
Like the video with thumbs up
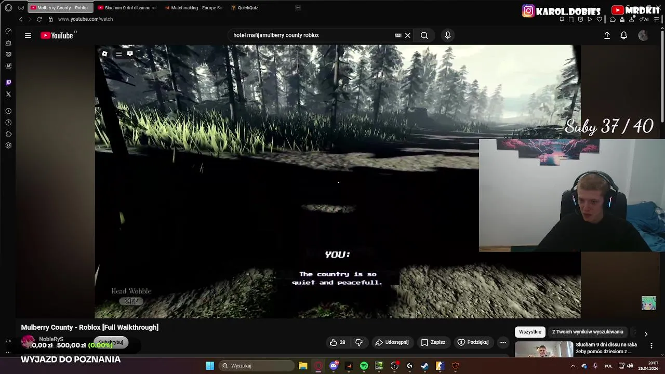[337, 342]
